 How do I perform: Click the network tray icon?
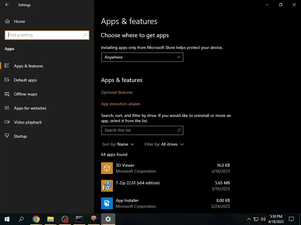[x=256, y=219]
